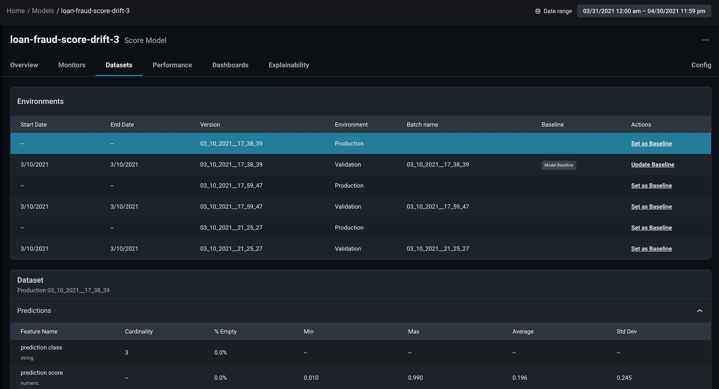Switch to the Overview tab

(24, 65)
